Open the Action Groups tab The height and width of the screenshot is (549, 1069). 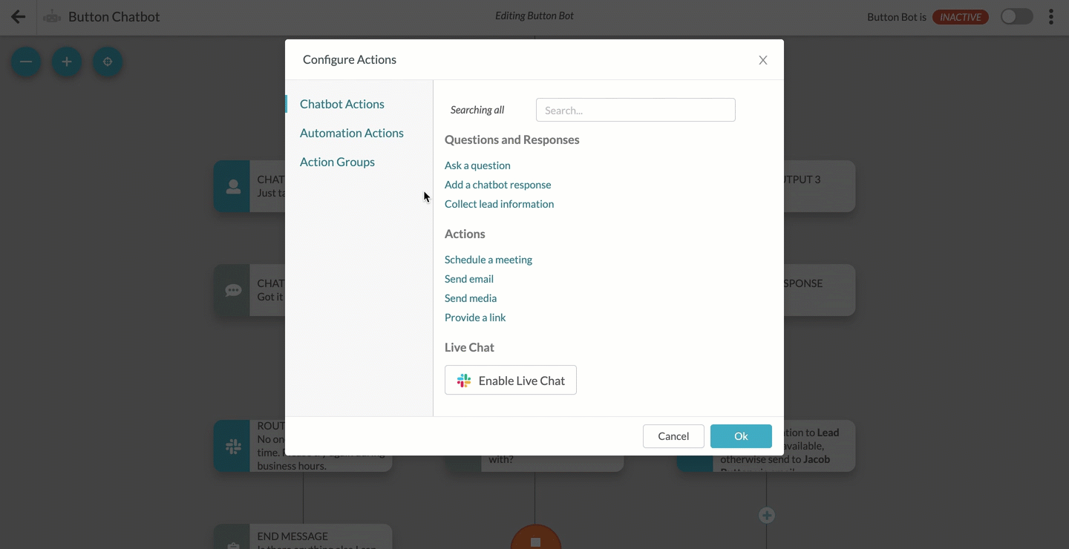click(x=337, y=162)
